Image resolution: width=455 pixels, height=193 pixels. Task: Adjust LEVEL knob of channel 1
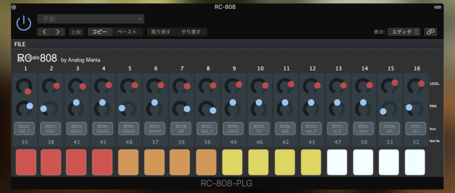pyautogui.click(x=24, y=86)
